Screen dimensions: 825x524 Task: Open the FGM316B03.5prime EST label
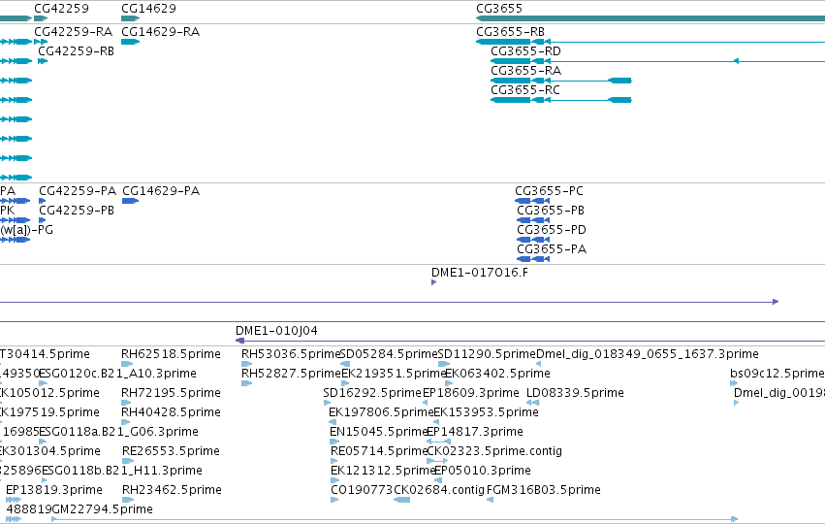(x=544, y=490)
